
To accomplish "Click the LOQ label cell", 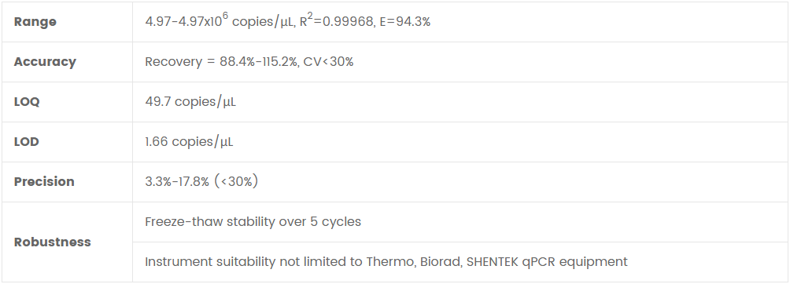I will click(x=27, y=101).
